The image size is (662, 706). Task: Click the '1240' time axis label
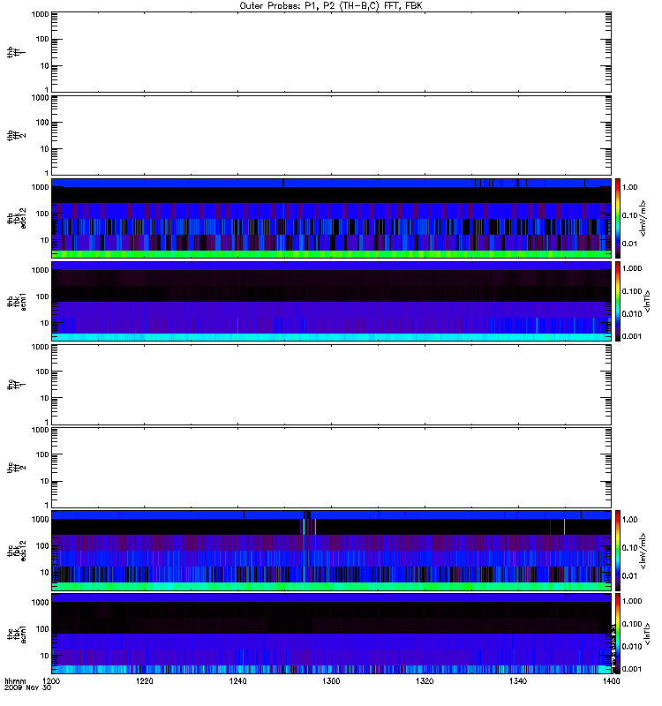pyautogui.click(x=237, y=680)
